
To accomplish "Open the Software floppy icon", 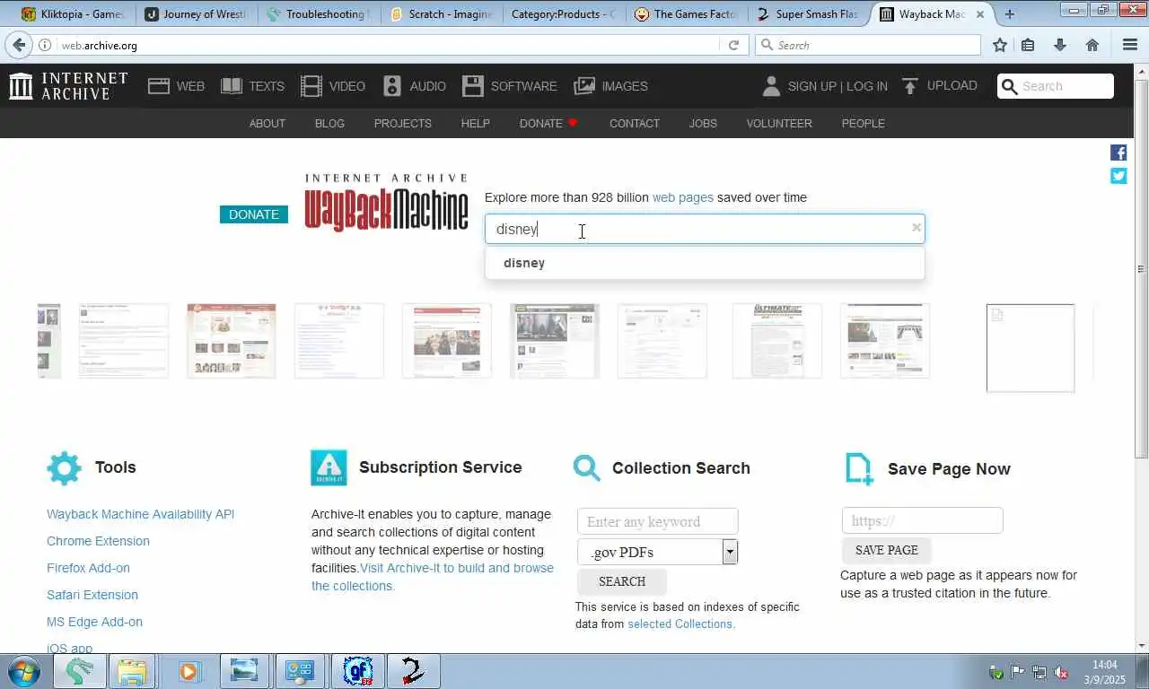I will [473, 86].
